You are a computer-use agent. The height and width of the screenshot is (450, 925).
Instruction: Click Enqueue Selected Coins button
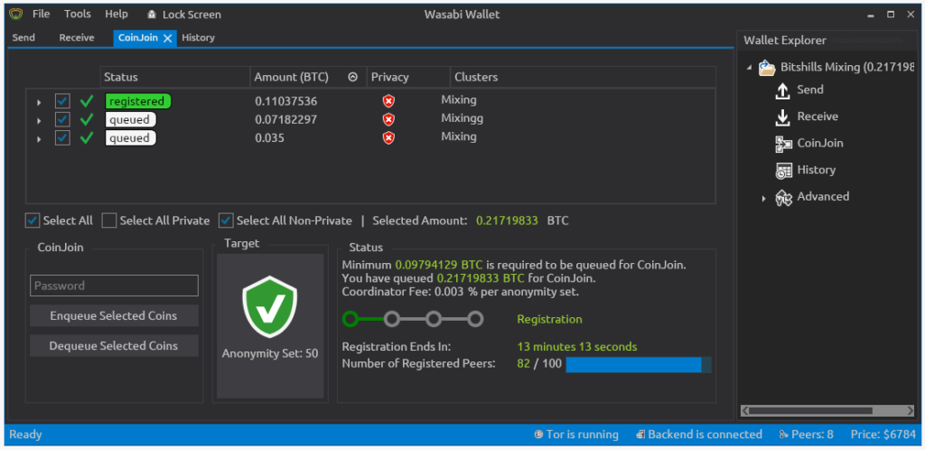pos(113,316)
